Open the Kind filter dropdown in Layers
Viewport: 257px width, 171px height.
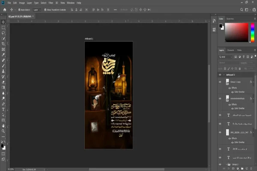pyautogui.click(x=226, y=57)
